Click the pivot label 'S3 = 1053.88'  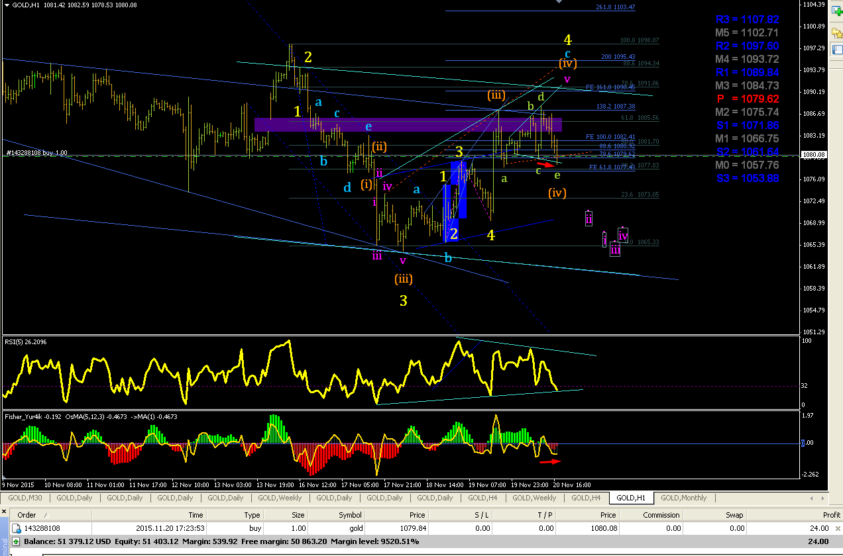click(x=748, y=179)
